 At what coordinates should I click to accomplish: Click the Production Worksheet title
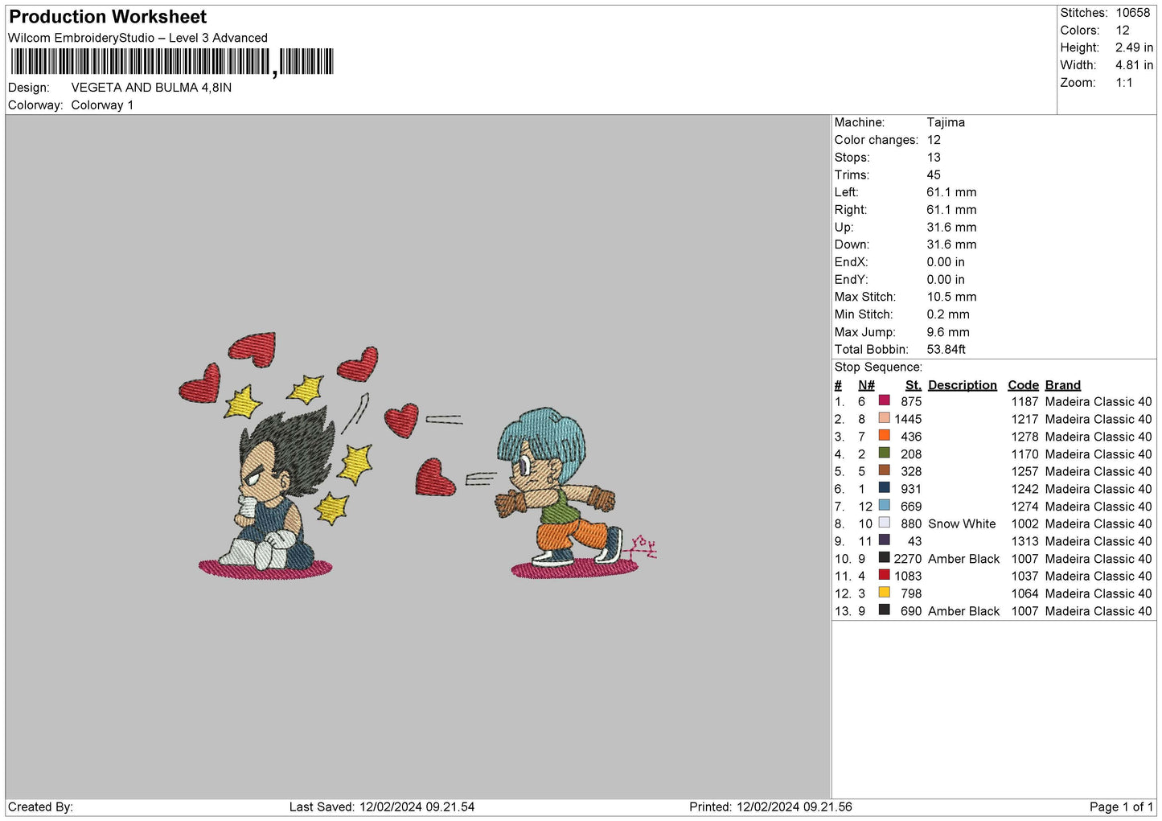click(x=108, y=17)
